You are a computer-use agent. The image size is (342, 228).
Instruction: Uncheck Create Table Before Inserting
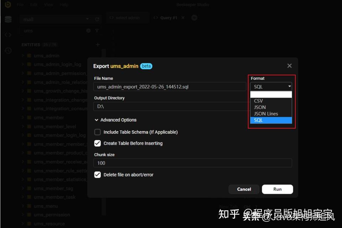[98, 143]
